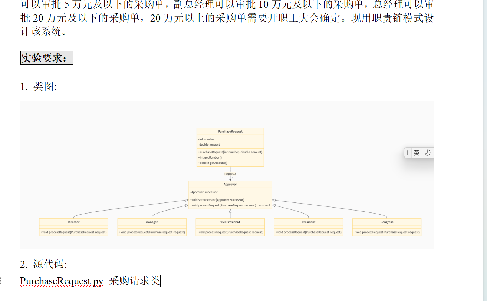Select the class diagram image
The height and width of the screenshot is (301, 487).
tap(227, 175)
